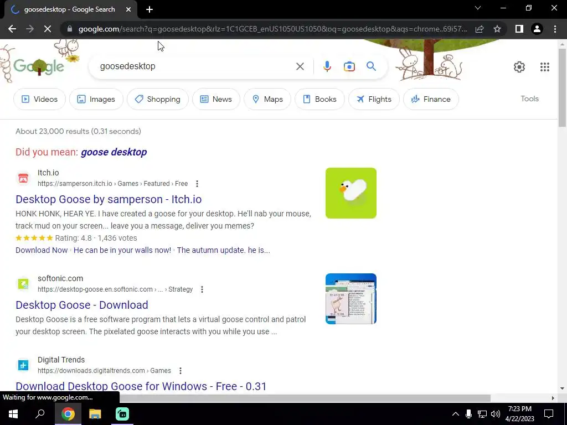Click the goose thumbnail on green background
The image size is (567, 425).
[350, 193]
